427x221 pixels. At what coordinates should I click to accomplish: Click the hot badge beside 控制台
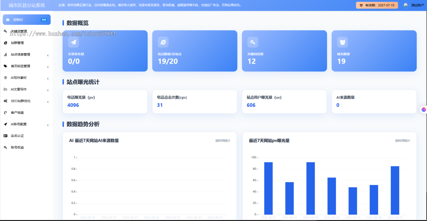(x=44, y=20)
